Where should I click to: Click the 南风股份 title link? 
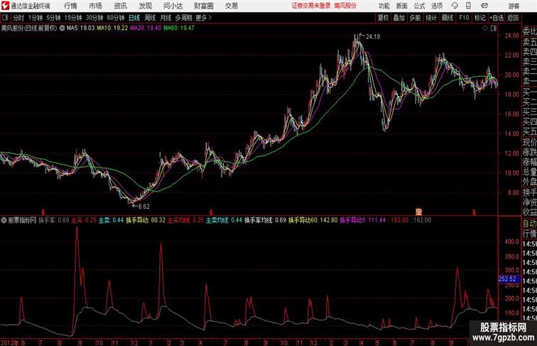coord(345,6)
